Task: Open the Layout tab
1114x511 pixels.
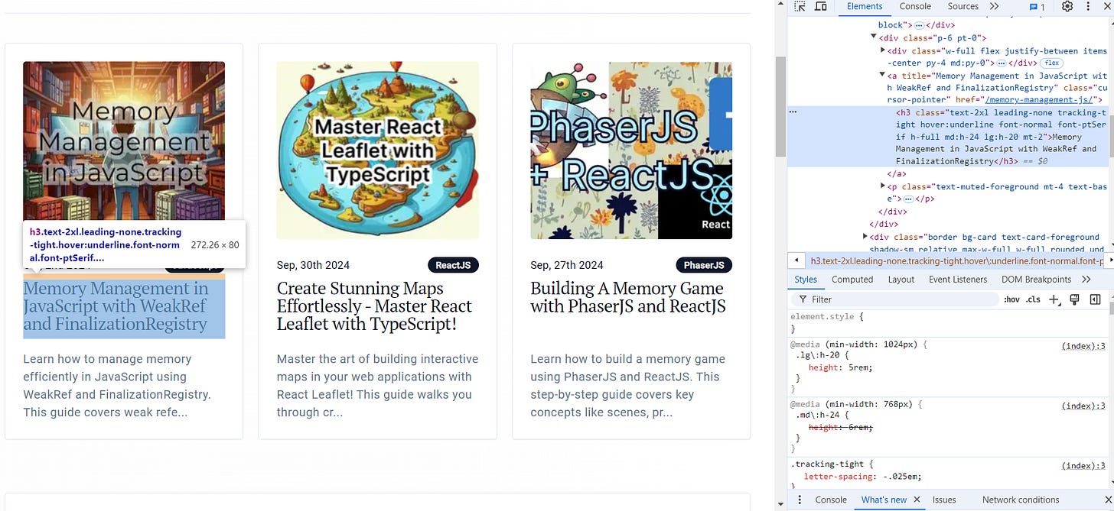Action: coord(901,280)
